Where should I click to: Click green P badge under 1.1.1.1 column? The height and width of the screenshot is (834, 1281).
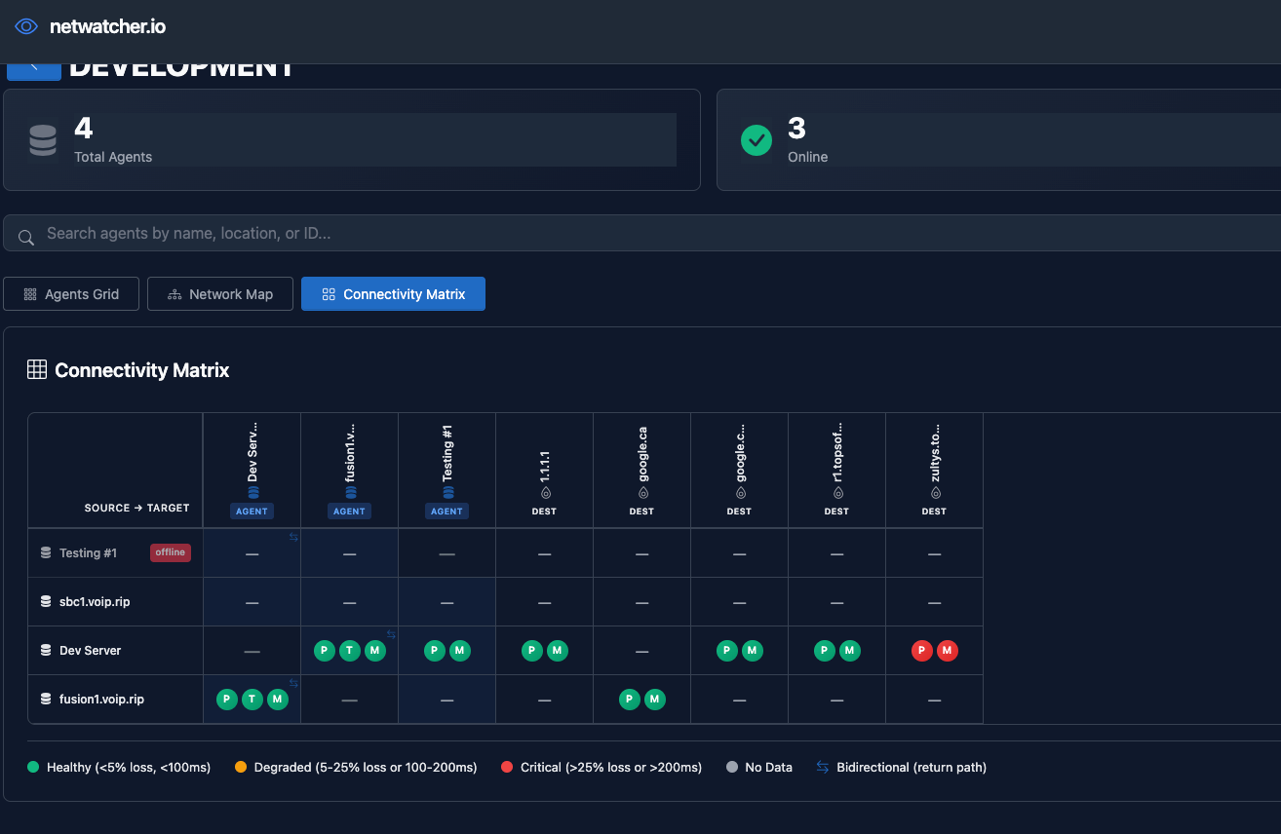pyautogui.click(x=532, y=651)
